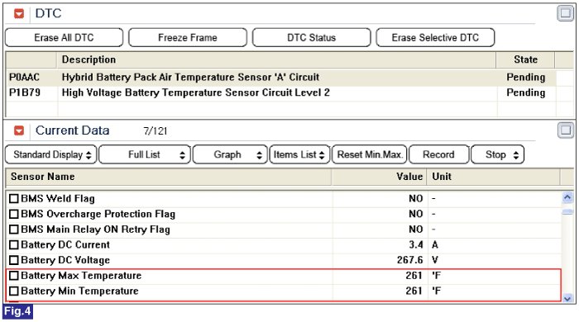
Task: Open the Items List dropdown
Action: pyautogui.click(x=299, y=154)
